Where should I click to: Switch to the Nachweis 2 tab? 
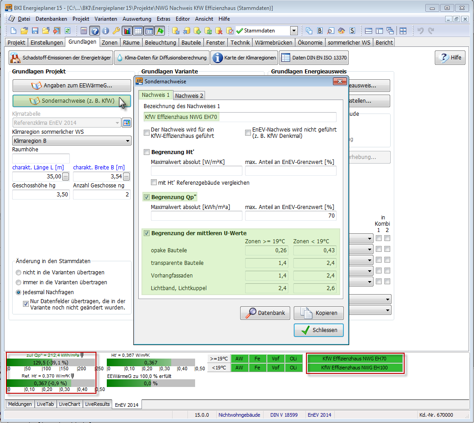click(x=189, y=96)
